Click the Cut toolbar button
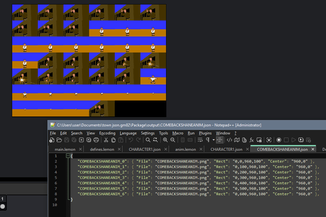 pos(106,140)
